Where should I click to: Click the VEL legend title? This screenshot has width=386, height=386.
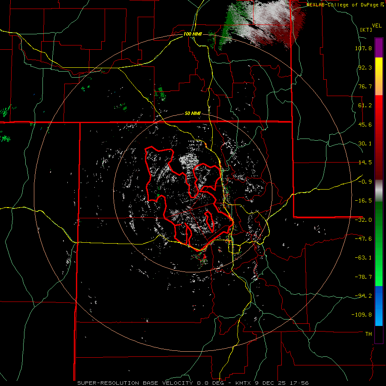coord(377,26)
